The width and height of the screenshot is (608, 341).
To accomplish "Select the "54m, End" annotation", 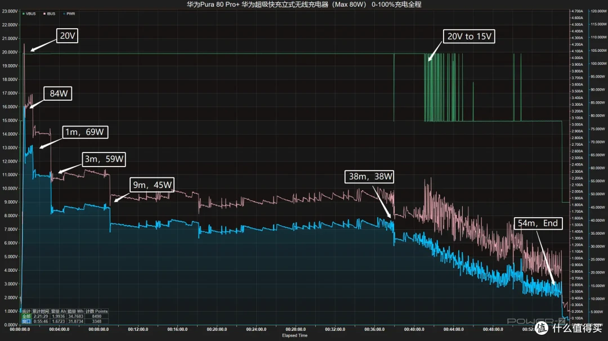I will (538, 223).
